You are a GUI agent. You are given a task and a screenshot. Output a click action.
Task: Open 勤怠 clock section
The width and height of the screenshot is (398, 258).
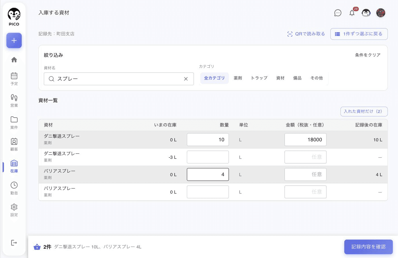tap(14, 188)
